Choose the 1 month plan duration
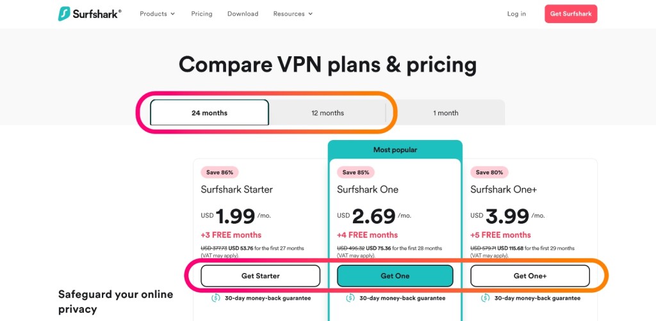Image resolution: width=656 pixels, height=321 pixels. click(446, 113)
